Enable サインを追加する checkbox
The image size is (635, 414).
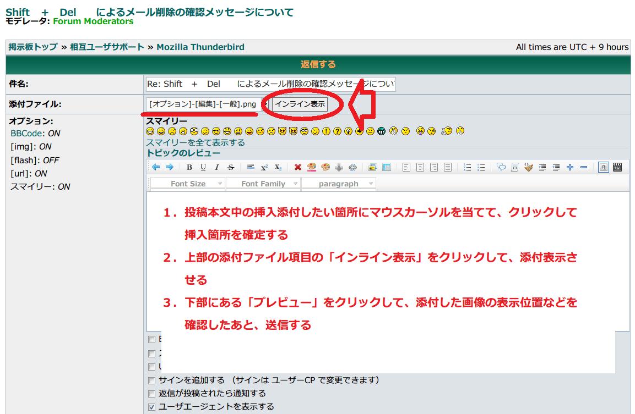[x=151, y=380]
